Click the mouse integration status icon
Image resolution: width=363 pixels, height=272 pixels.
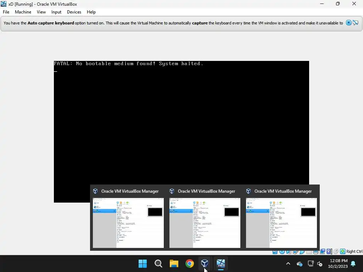336,251
